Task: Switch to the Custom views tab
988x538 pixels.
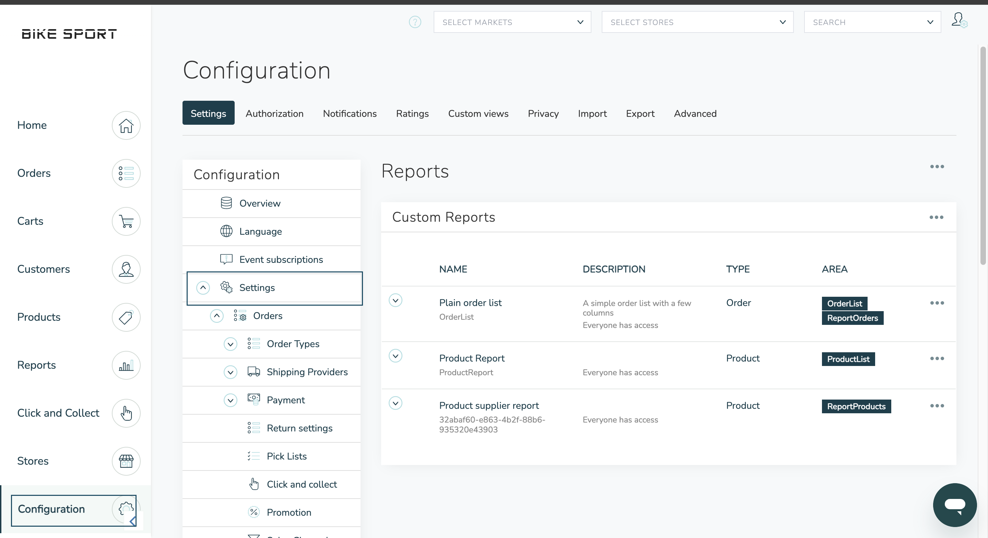Action: pos(478,113)
